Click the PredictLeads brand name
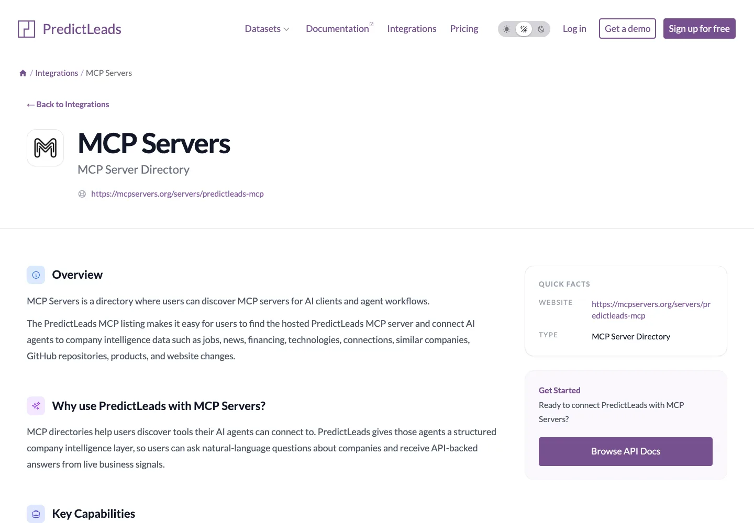754x523 pixels. tap(82, 29)
